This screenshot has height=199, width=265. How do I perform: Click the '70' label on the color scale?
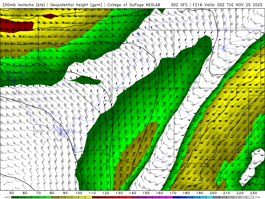(38, 193)
